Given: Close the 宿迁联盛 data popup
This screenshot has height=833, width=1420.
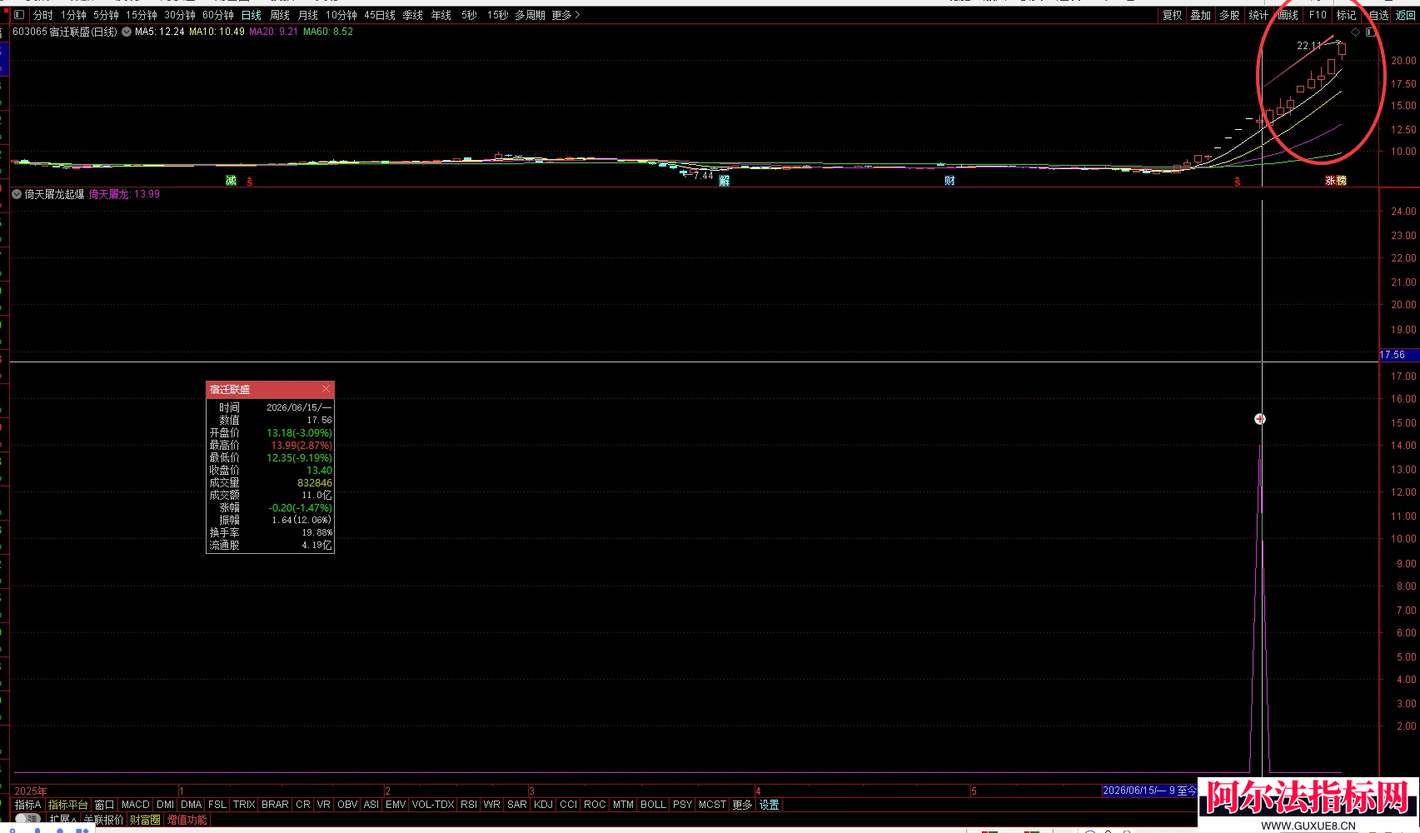Looking at the screenshot, I should [x=326, y=389].
